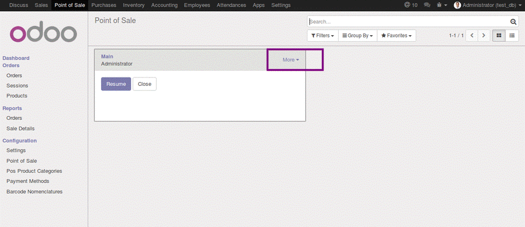Open the conversations chat icon
525x227 pixels.
pos(427,5)
